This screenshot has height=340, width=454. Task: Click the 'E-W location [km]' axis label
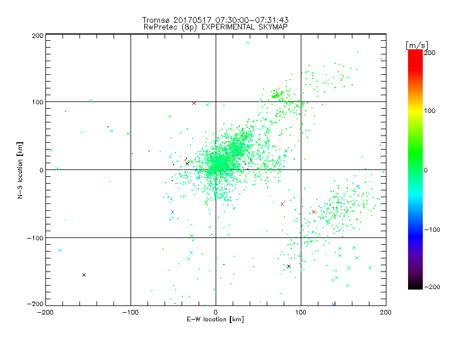point(215,320)
